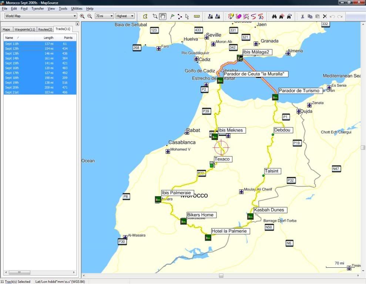Image resolution: width=366 pixels, height=284 pixels.
Task: Collapse the left data panel arrow
Action: pos(77,24)
